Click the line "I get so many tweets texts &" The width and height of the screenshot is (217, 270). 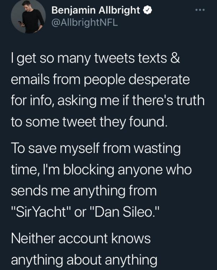coord(96,59)
